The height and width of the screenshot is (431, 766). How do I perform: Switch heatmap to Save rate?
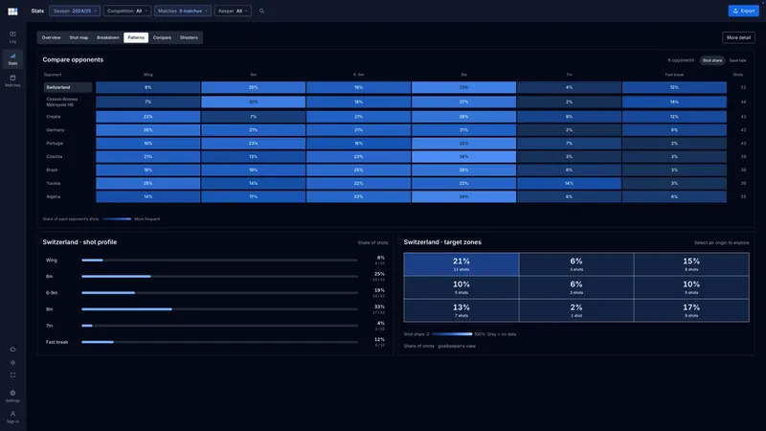coord(737,60)
